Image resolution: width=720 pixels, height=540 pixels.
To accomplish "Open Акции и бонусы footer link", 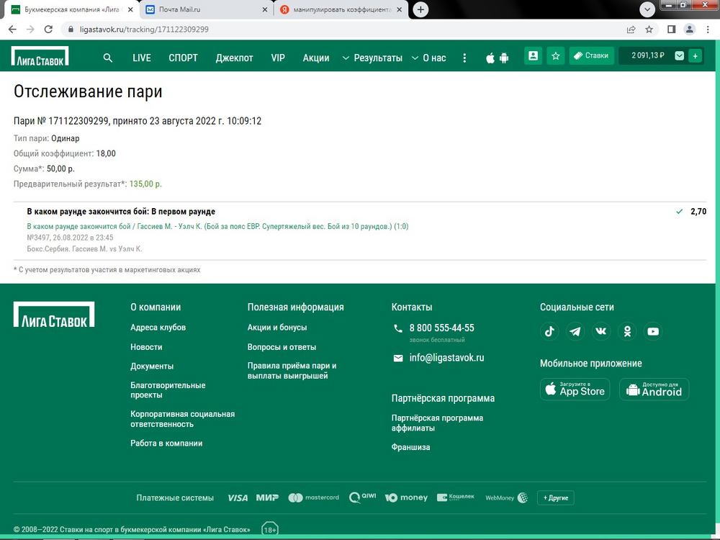I will 277,328.
